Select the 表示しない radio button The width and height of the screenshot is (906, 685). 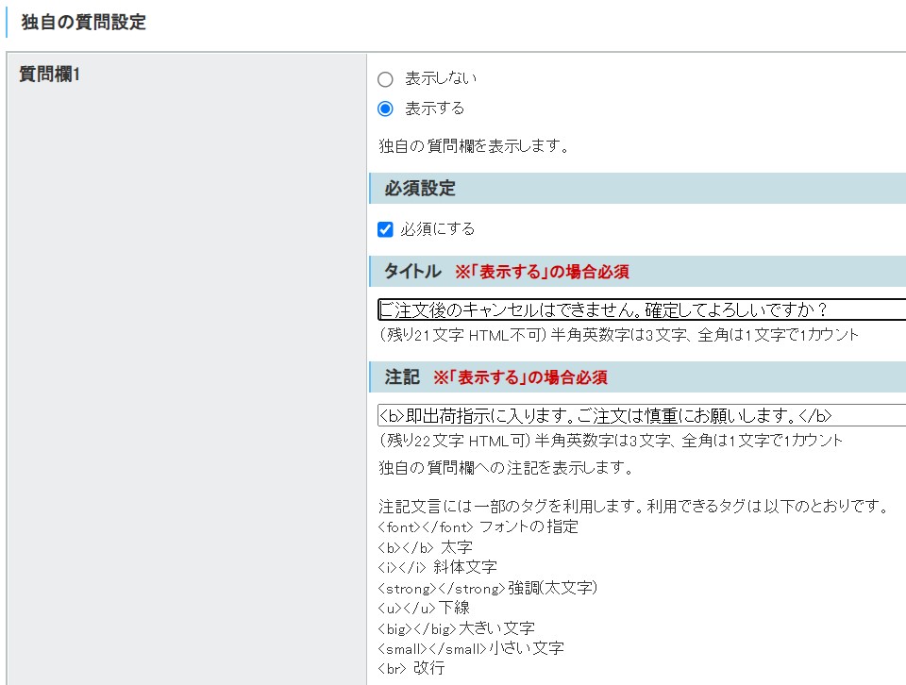385,79
